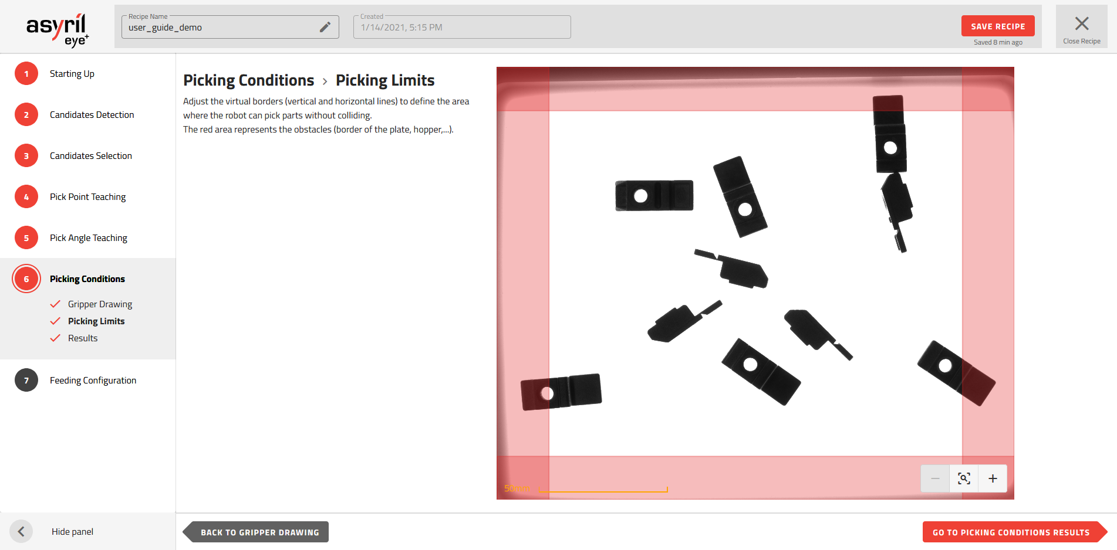Click the step 1 circle icon
The image size is (1117, 550).
tap(26, 74)
